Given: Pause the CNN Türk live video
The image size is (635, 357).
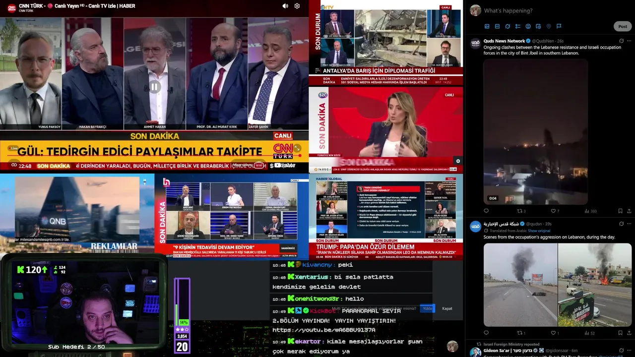Looking at the screenshot, I should (x=154, y=87).
